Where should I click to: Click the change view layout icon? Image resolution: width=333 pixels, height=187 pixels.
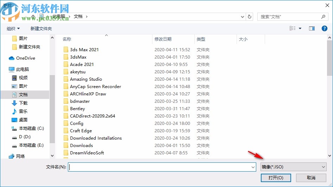(293, 28)
